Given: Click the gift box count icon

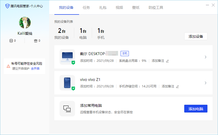Looking at the screenshot, I should (36, 41).
